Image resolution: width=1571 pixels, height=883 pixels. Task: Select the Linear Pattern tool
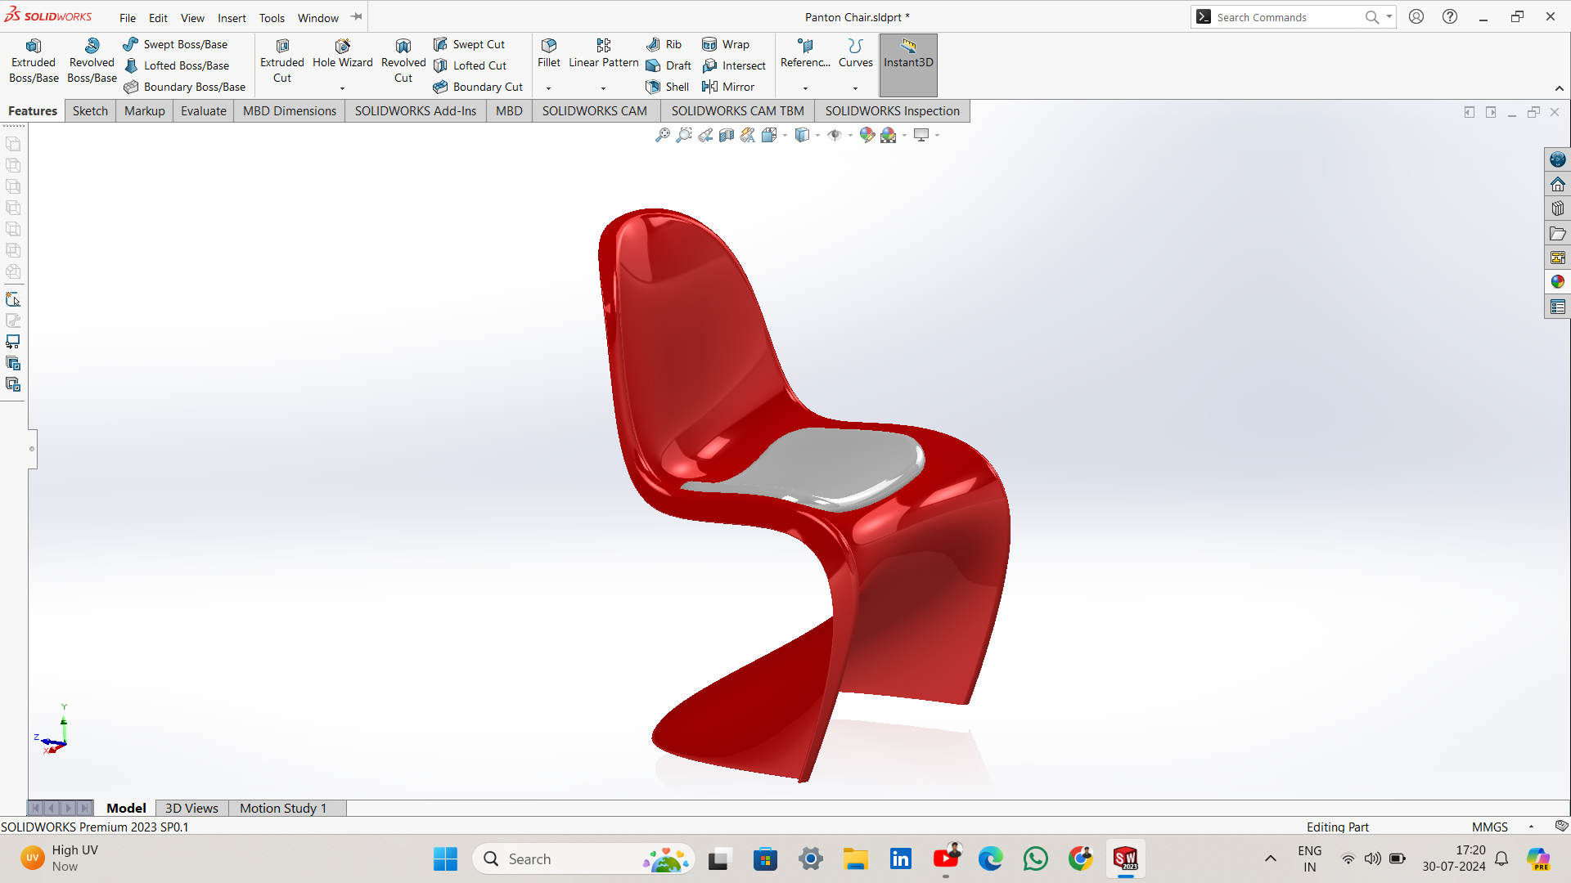(604, 54)
